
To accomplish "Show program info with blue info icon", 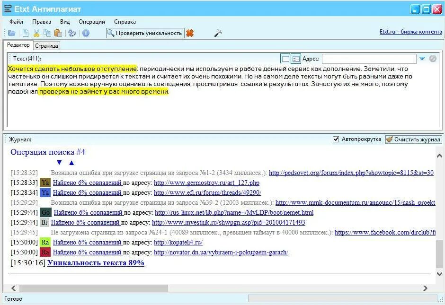I will 86,33.
